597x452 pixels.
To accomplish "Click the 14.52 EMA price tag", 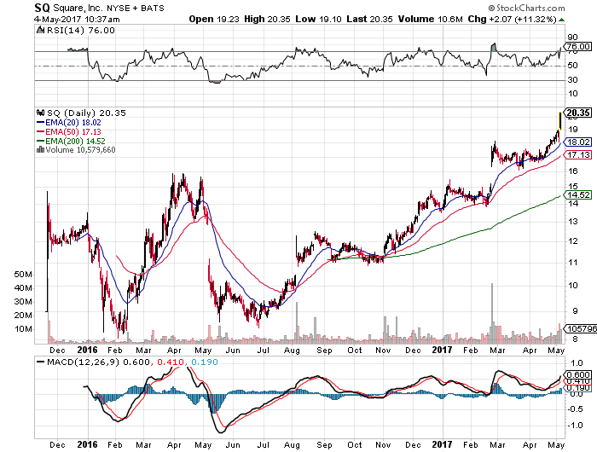I will pyautogui.click(x=578, y=195).
